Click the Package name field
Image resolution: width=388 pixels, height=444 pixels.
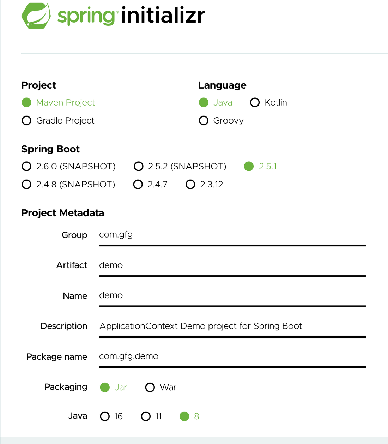[x=232, y=356]
